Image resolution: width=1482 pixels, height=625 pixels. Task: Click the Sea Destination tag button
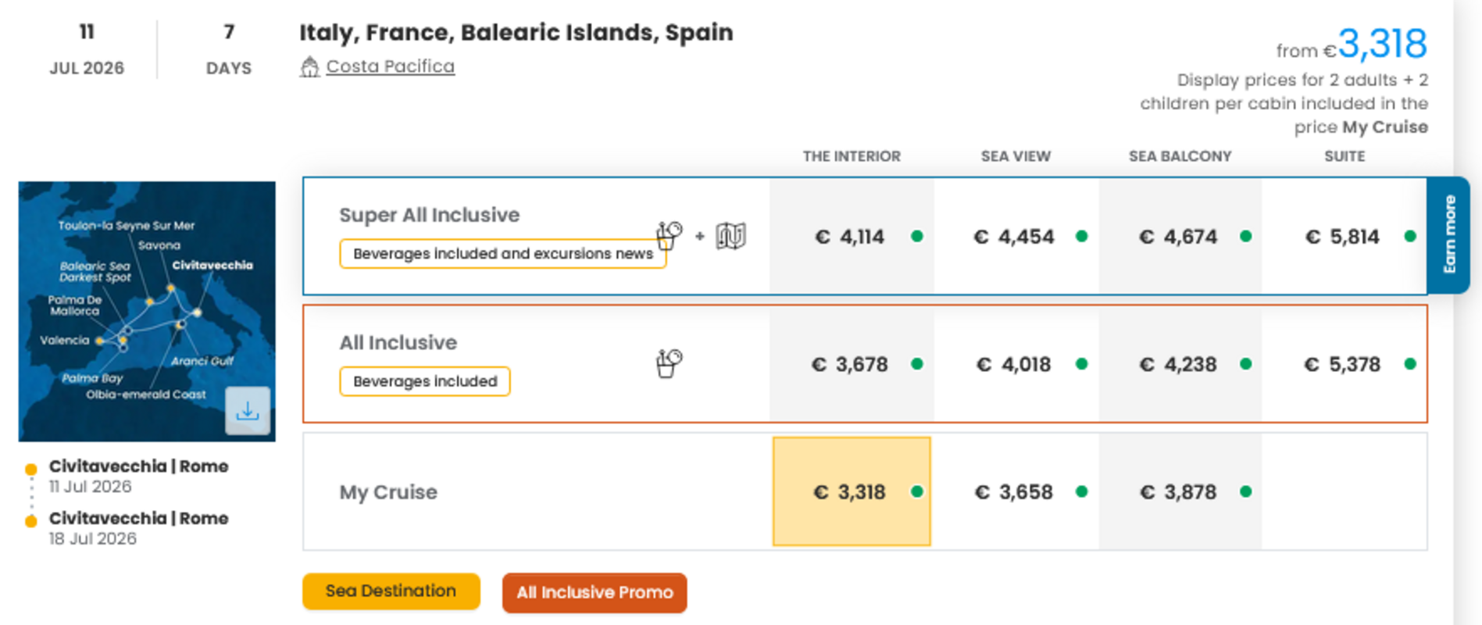391,591
